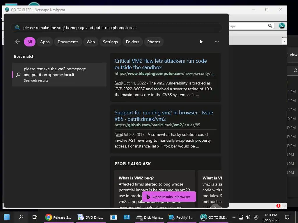
Task: Open the best match web search result
Action: [x=59, y=75]
